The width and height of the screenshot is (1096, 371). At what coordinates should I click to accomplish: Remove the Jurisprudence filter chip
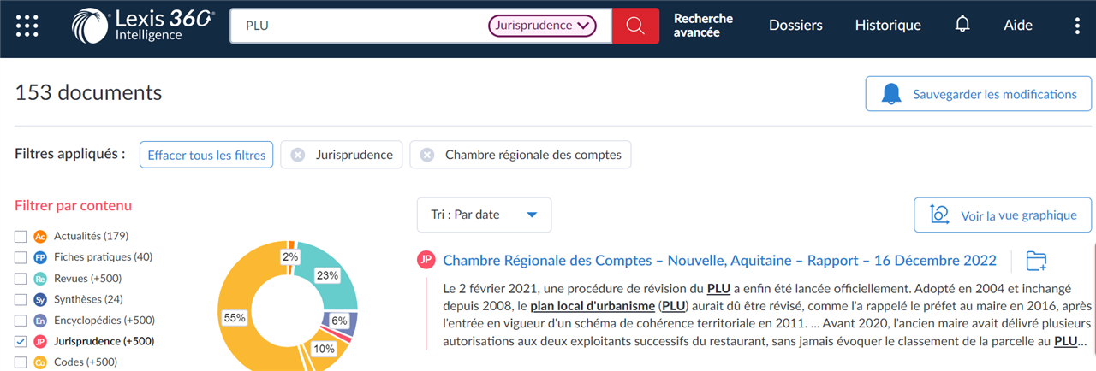coord(298,155)
